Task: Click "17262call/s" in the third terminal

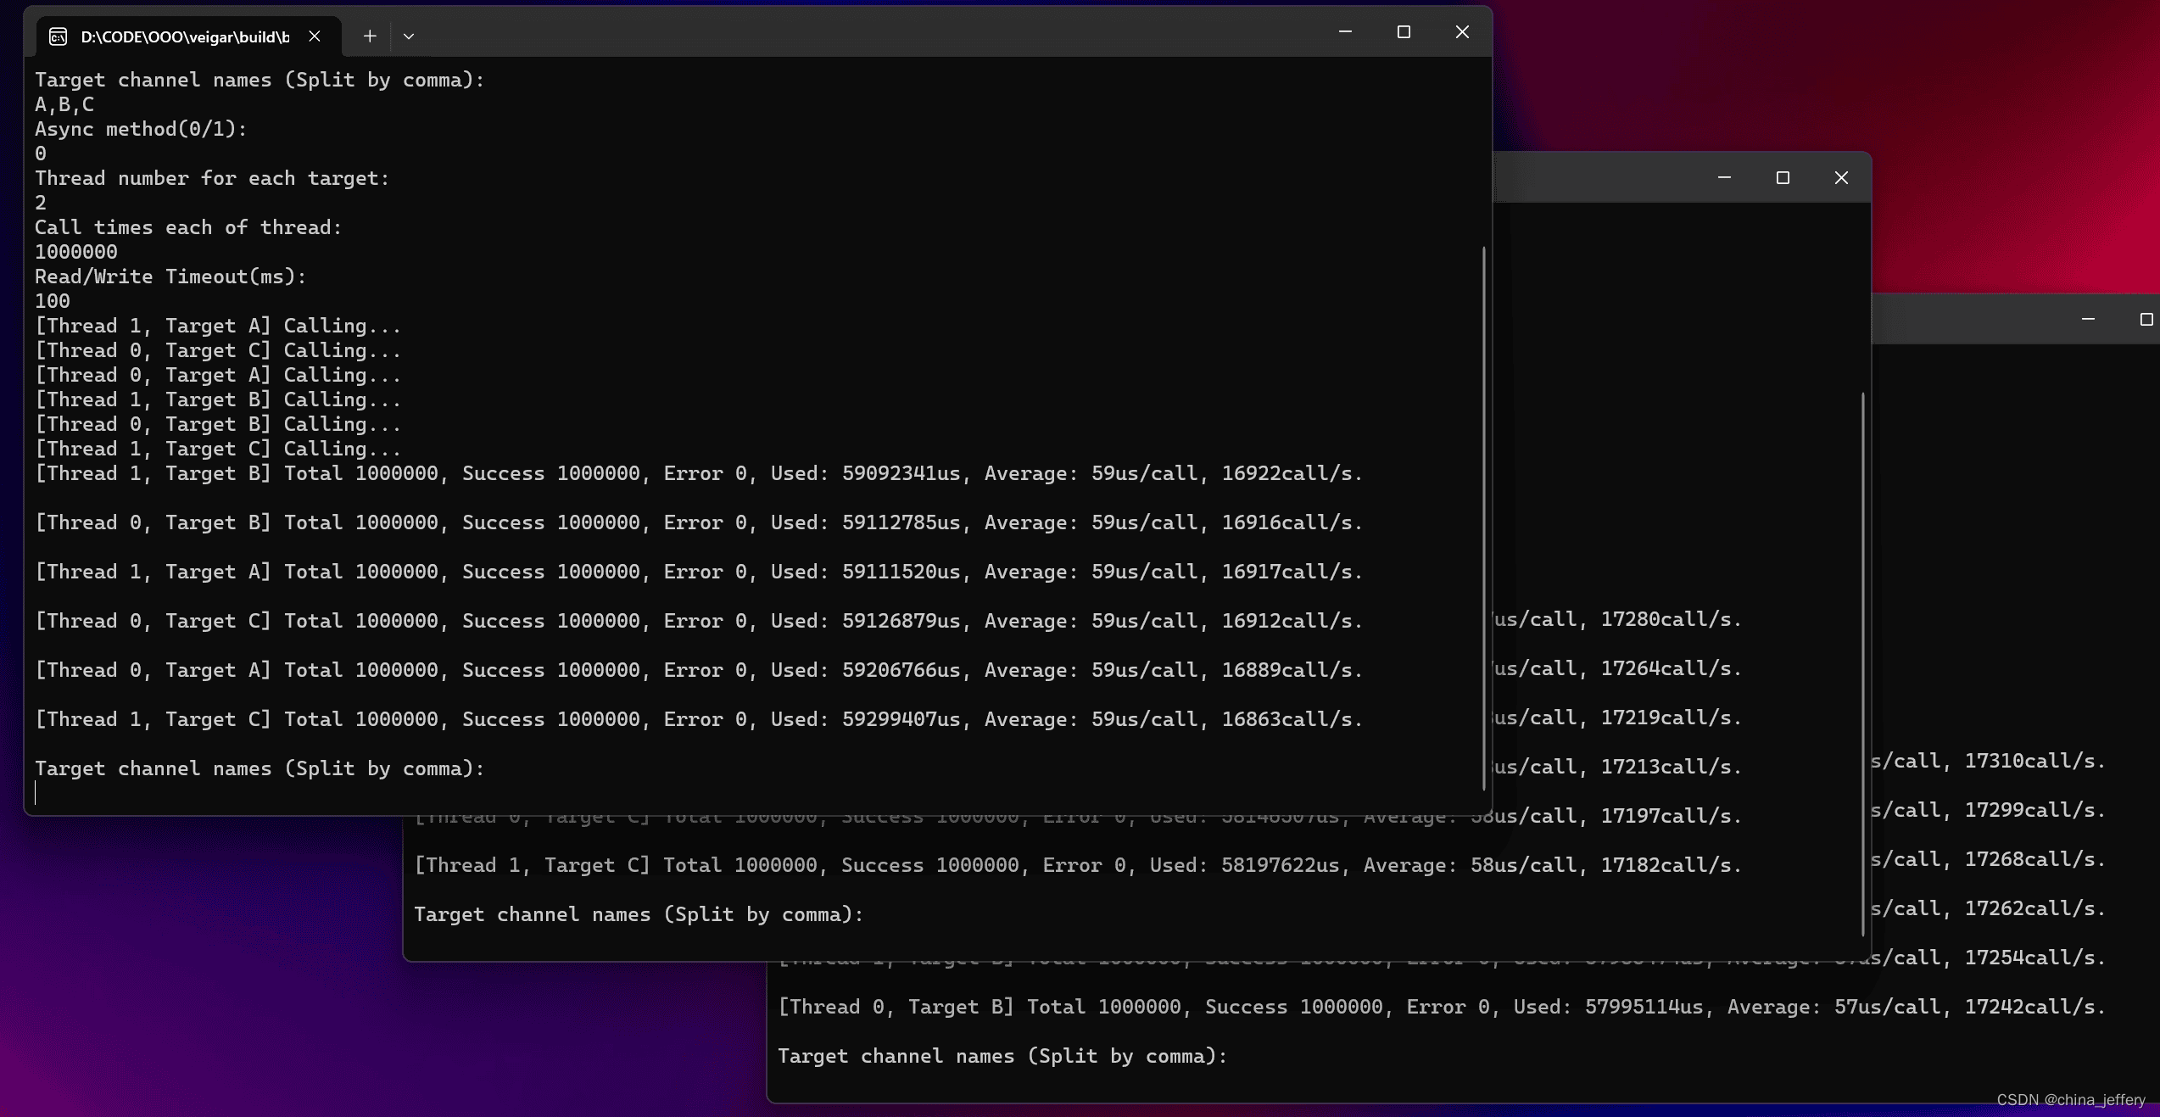Action: pos(2035,908)
